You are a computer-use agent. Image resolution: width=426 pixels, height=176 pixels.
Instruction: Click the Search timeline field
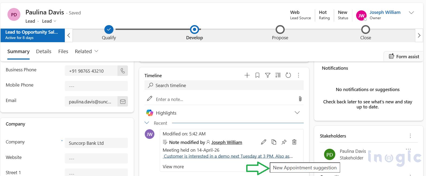coord(224,85)
